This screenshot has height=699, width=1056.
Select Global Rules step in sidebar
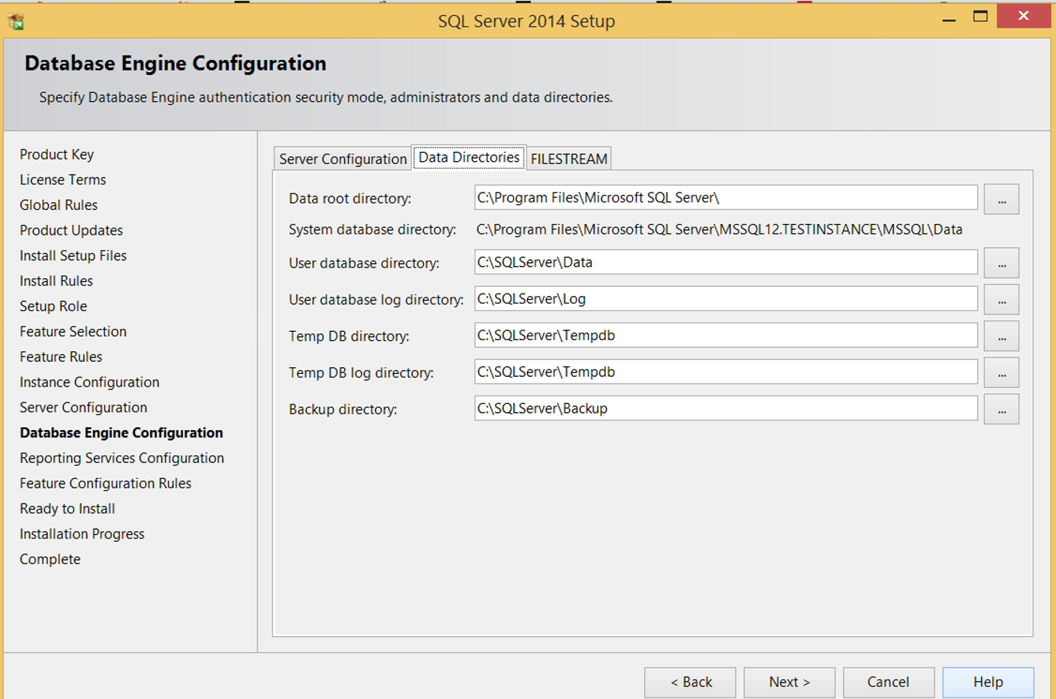point(58,205)
